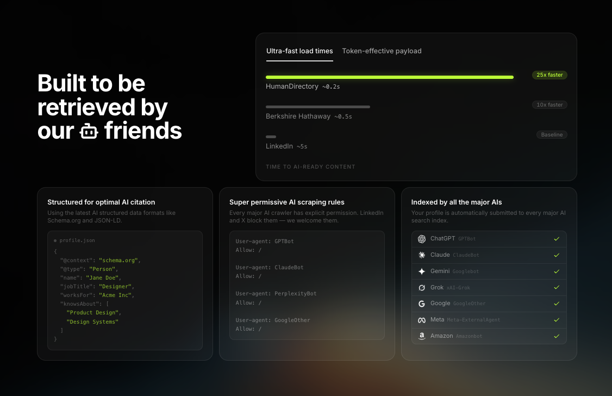Select the Grok xAI logo
Viewport: 612px width, 396px height.
pos(421,287)
